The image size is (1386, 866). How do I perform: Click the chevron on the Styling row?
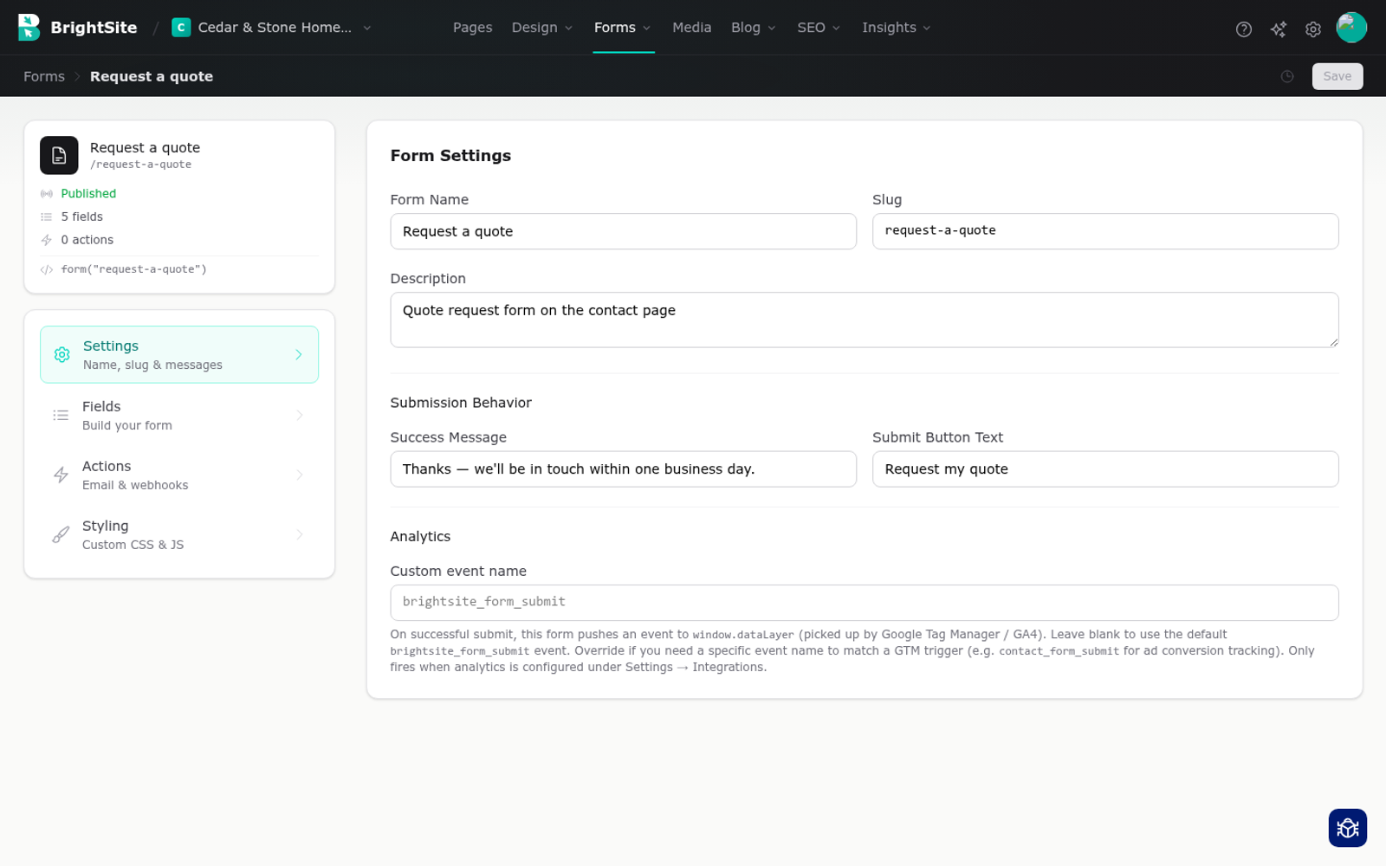300,534
